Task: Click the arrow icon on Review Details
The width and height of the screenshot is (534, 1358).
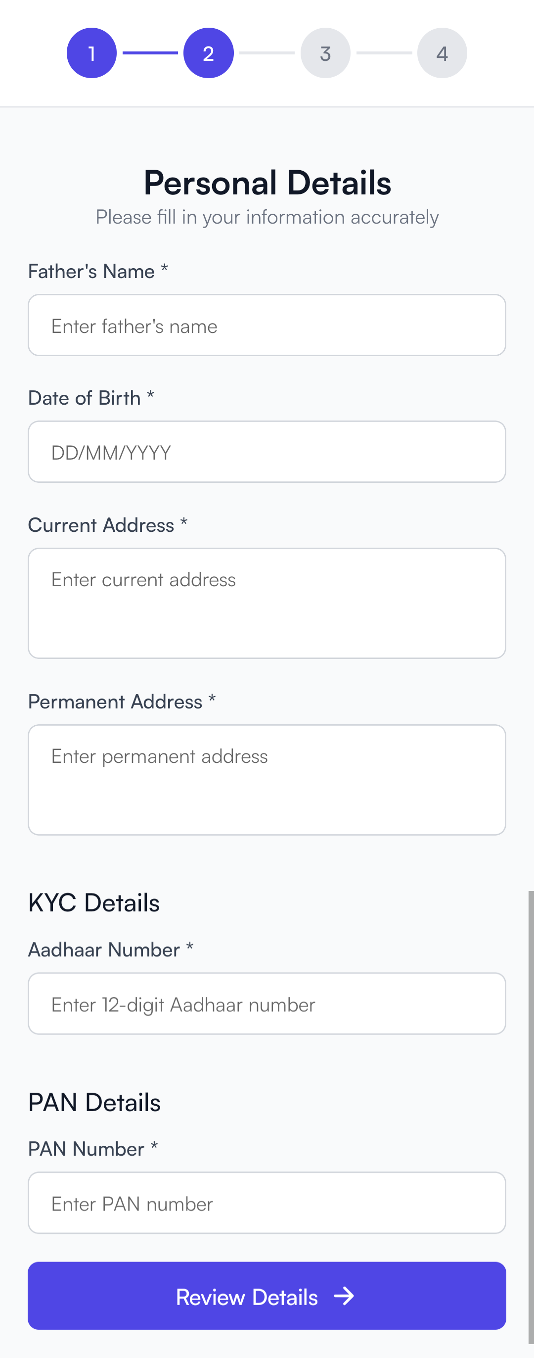Action: [344, 1296]
